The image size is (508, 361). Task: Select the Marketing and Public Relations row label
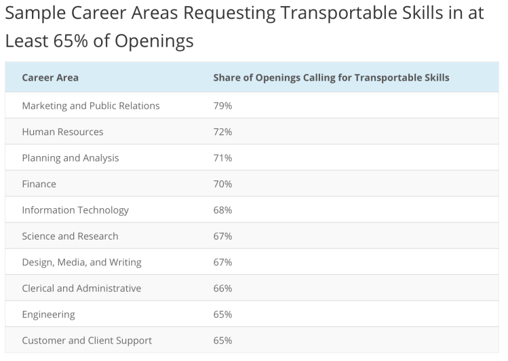(91, 106)
